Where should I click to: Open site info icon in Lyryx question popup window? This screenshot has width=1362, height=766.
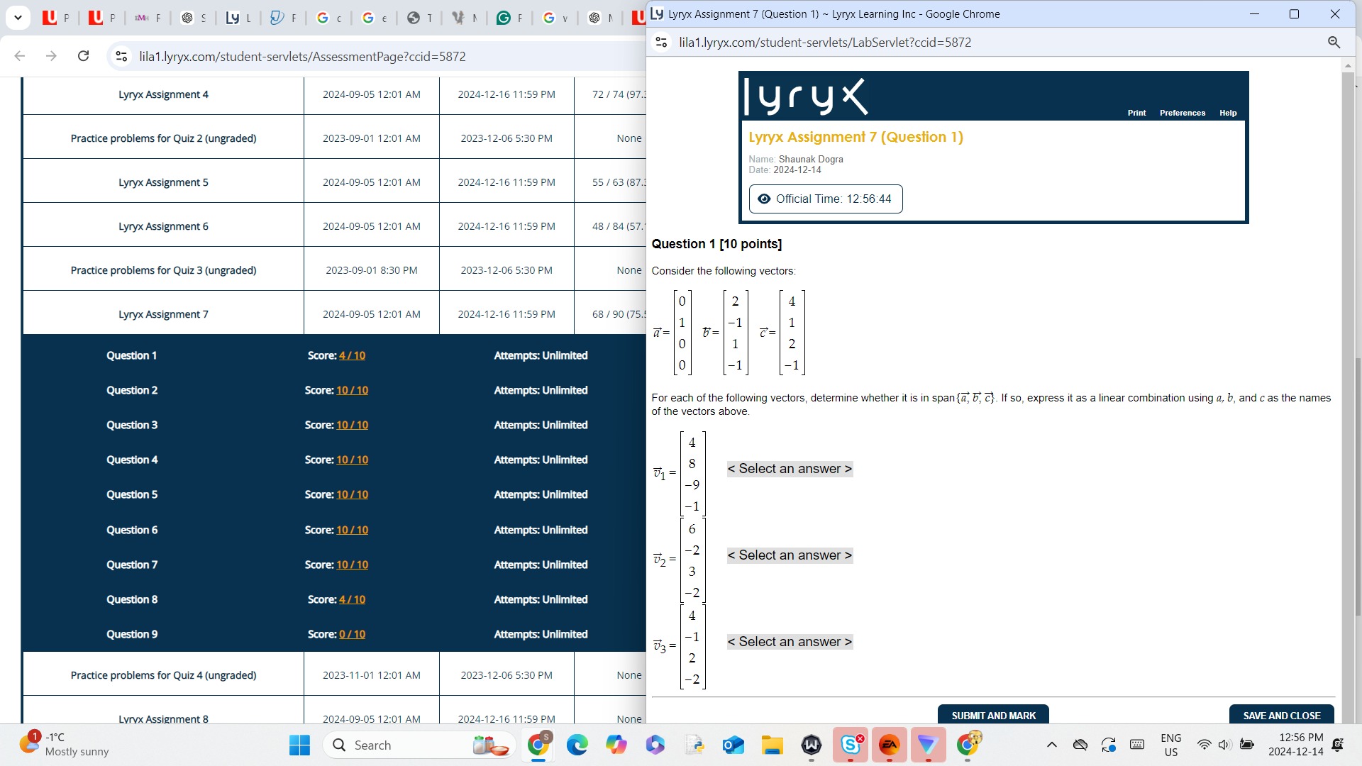pyautogui.click(x=662, y=43)
